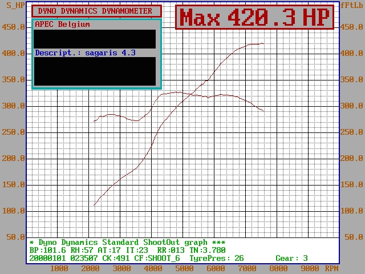Click the RH:57 value

coord(82,251)
